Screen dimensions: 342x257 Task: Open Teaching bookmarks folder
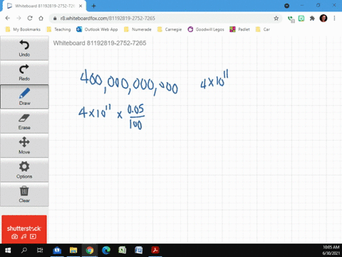pos(59,29)
